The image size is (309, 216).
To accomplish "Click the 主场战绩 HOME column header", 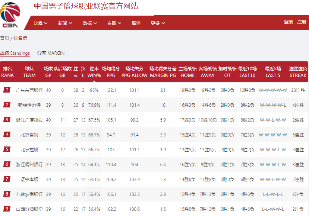I will point(187,72).
